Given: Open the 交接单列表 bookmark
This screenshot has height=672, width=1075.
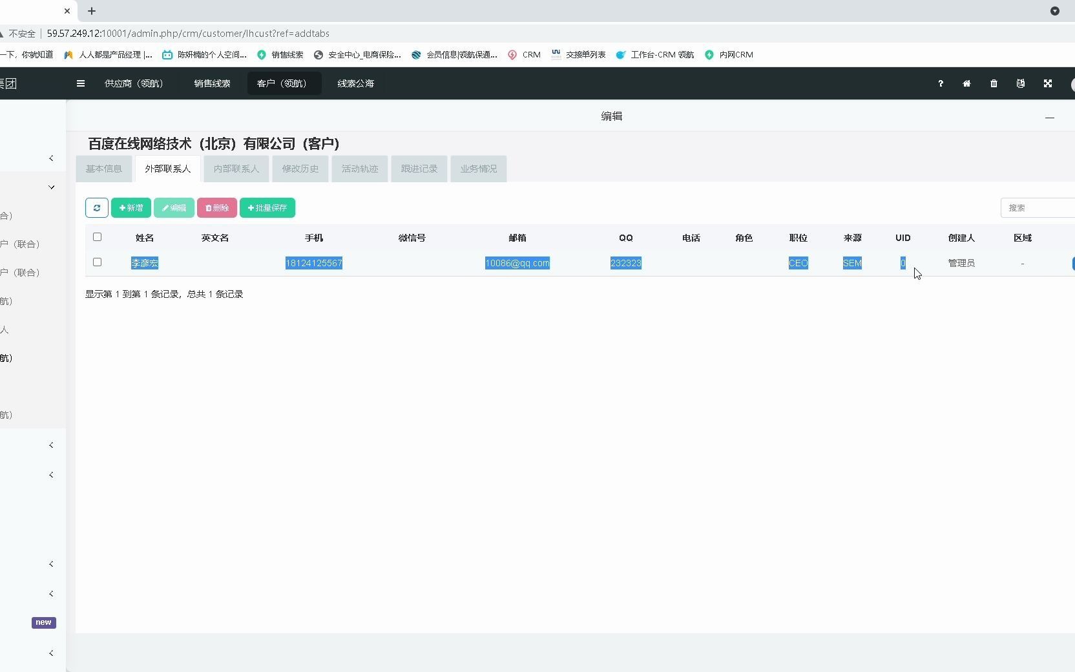Looking at the screenshot, I should pyautogui.click(x=578, y=55).
